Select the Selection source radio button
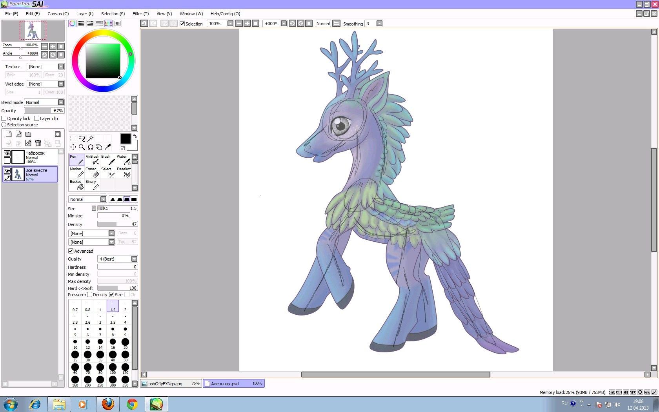Screen dimensions: 659x412 click(x=4, y=125)
